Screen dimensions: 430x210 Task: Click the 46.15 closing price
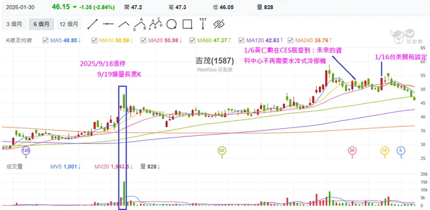coord(61,7)
